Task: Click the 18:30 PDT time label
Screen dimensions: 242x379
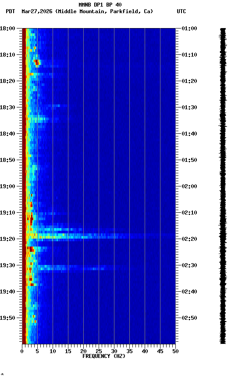Action: [7, 107]
